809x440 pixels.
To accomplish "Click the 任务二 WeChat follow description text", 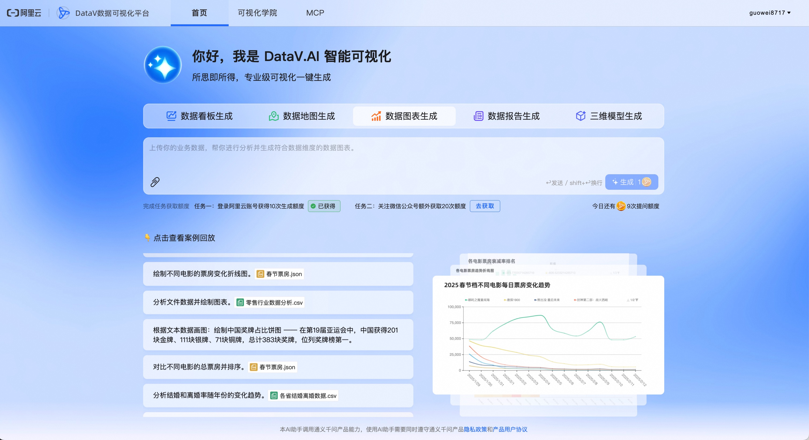I will tap(410, 206).
